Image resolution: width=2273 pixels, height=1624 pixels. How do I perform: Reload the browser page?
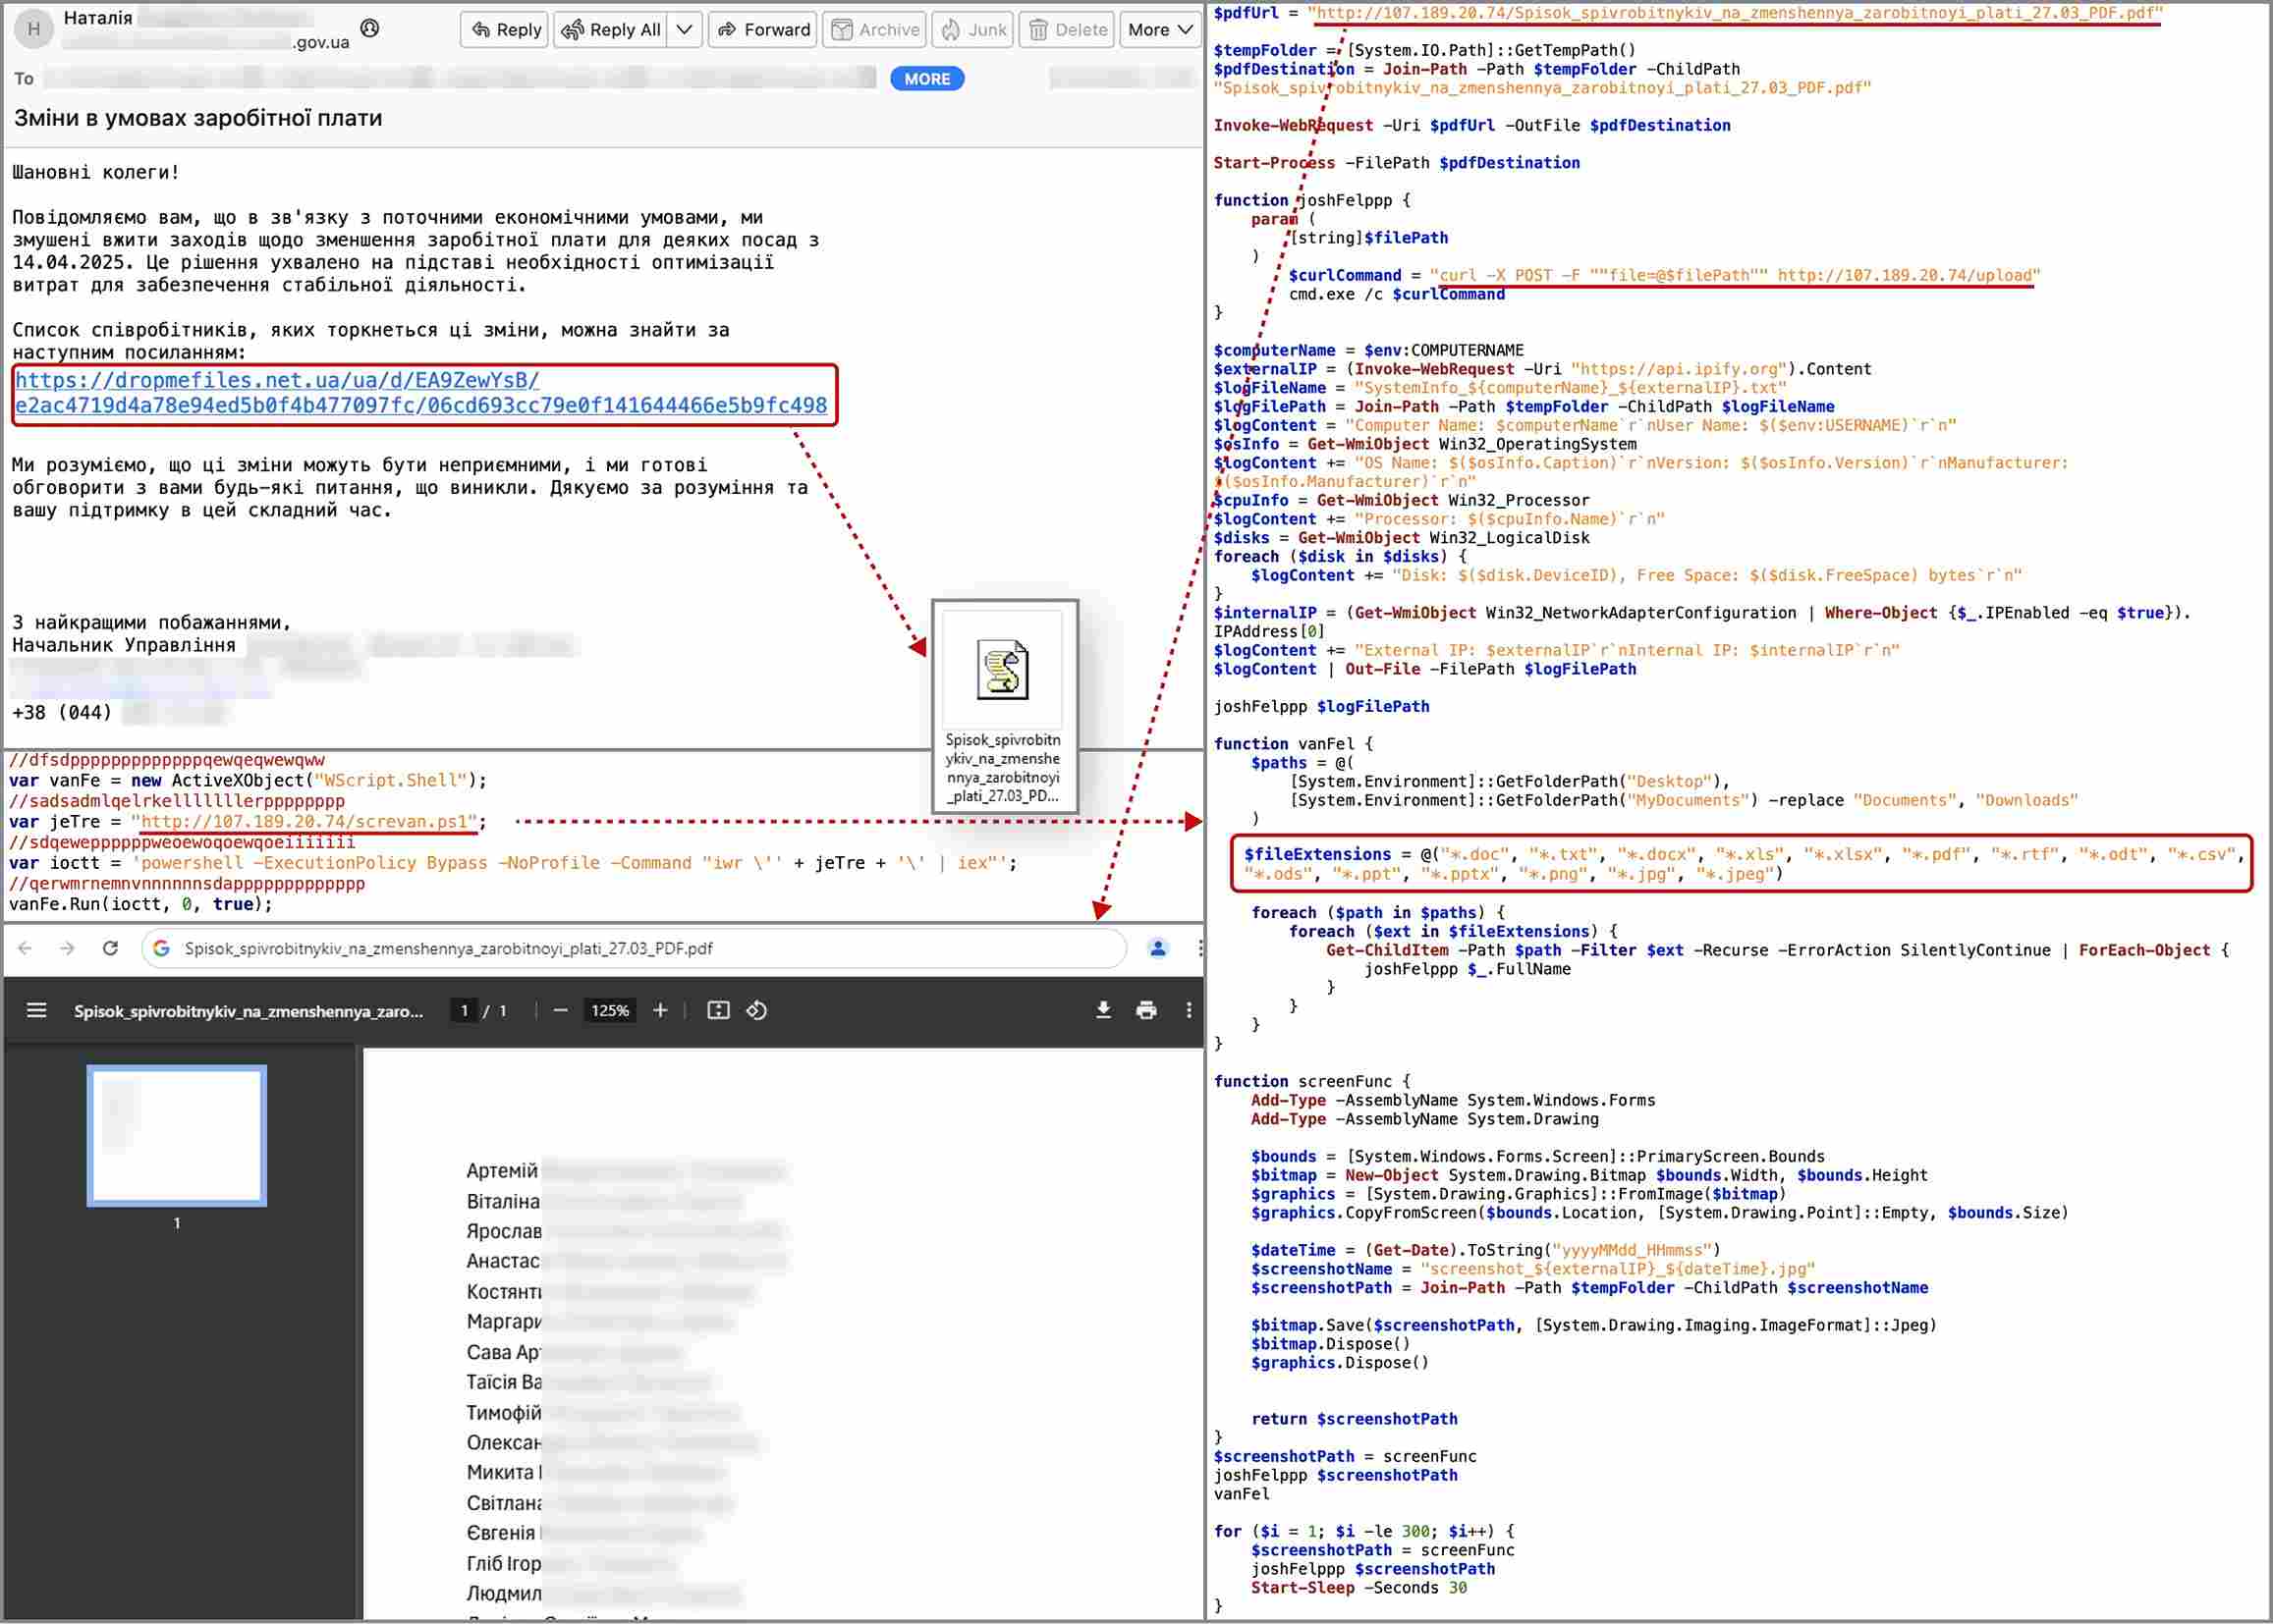click(x=111, y=948)
